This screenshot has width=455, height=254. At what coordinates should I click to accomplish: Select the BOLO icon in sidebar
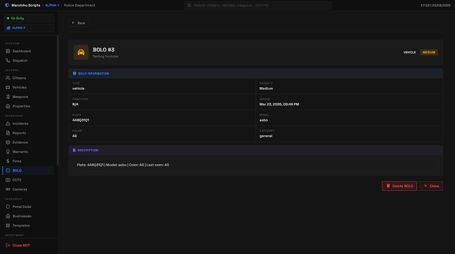coord(8,170)
